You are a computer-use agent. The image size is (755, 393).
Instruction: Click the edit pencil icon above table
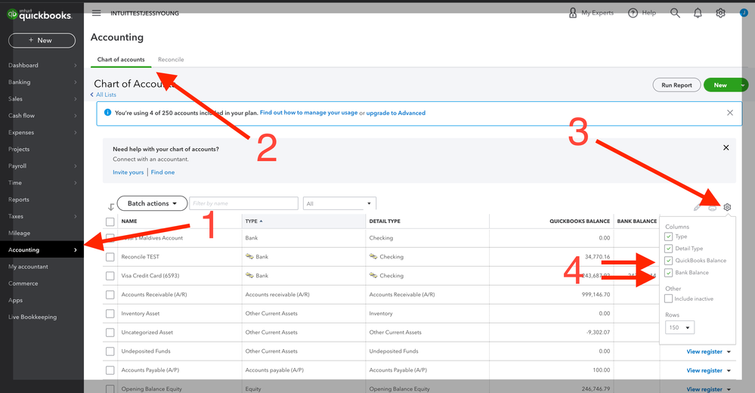[697, 208]
